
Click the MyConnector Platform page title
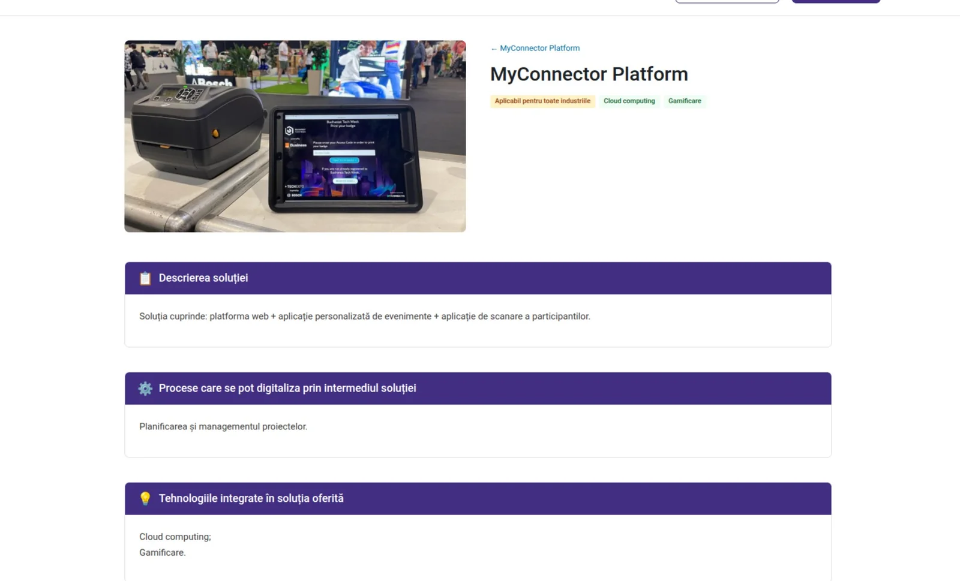[x=589, y=74]
